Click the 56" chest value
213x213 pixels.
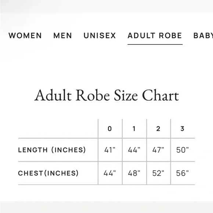point(183,173)
